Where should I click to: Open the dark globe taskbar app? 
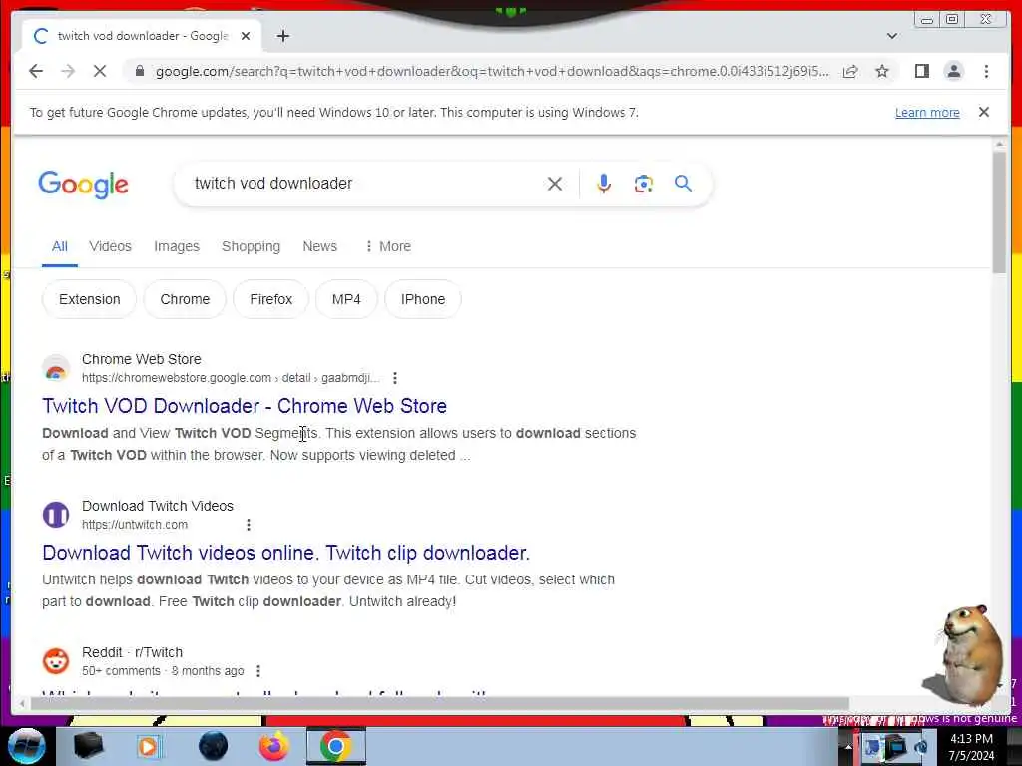pyautogui.click(x=213, y=746)
